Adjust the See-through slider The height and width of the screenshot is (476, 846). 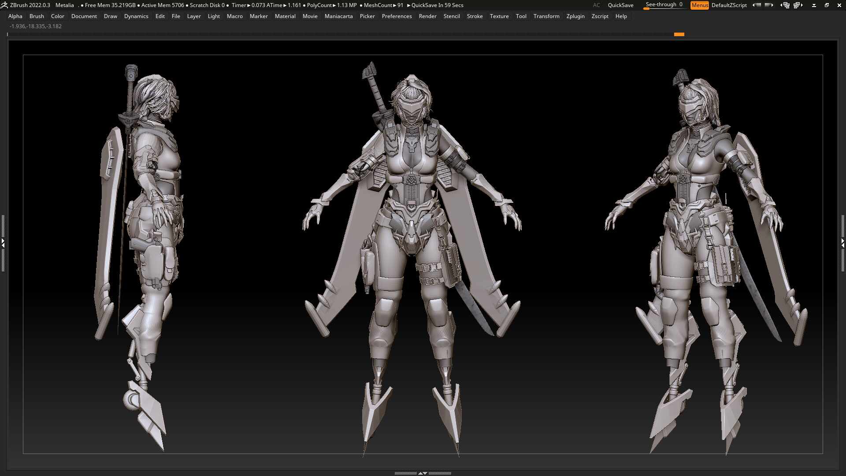click(x=664, y=5)
